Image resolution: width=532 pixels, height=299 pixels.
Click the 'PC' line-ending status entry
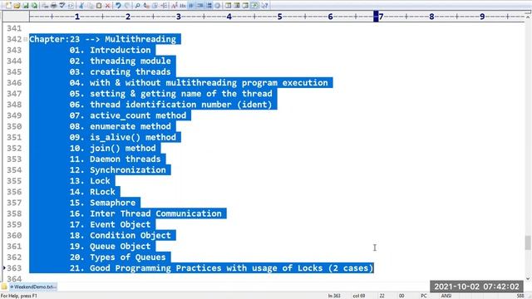[x=424, y=296]
